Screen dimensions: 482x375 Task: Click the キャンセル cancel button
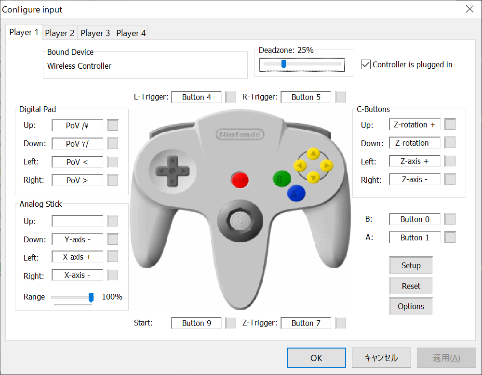click(381, 358)
